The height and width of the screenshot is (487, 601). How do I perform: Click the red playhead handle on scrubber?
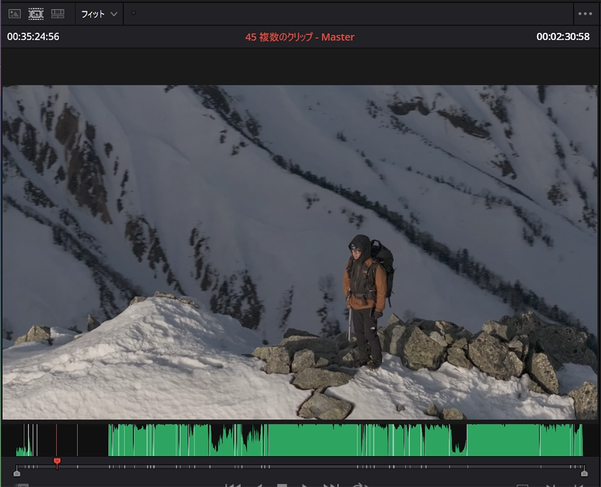(x=57, y=463)
